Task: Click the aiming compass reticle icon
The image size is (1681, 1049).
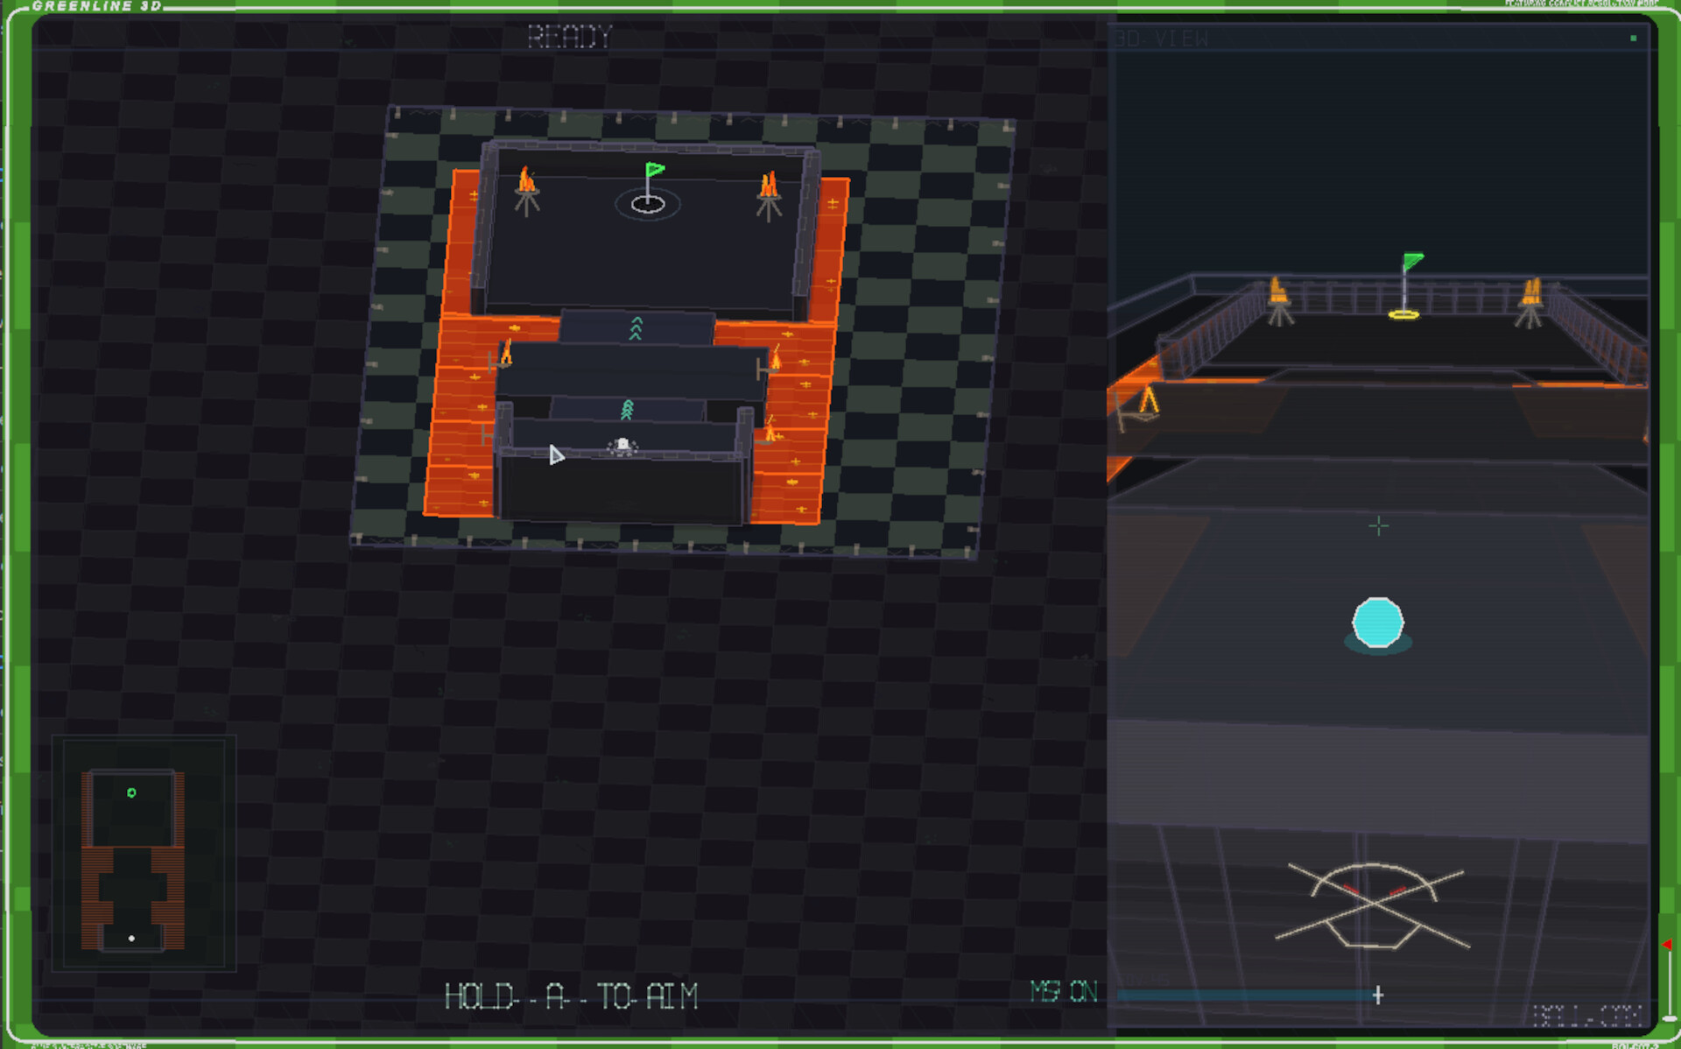Action: [1372, 906]
